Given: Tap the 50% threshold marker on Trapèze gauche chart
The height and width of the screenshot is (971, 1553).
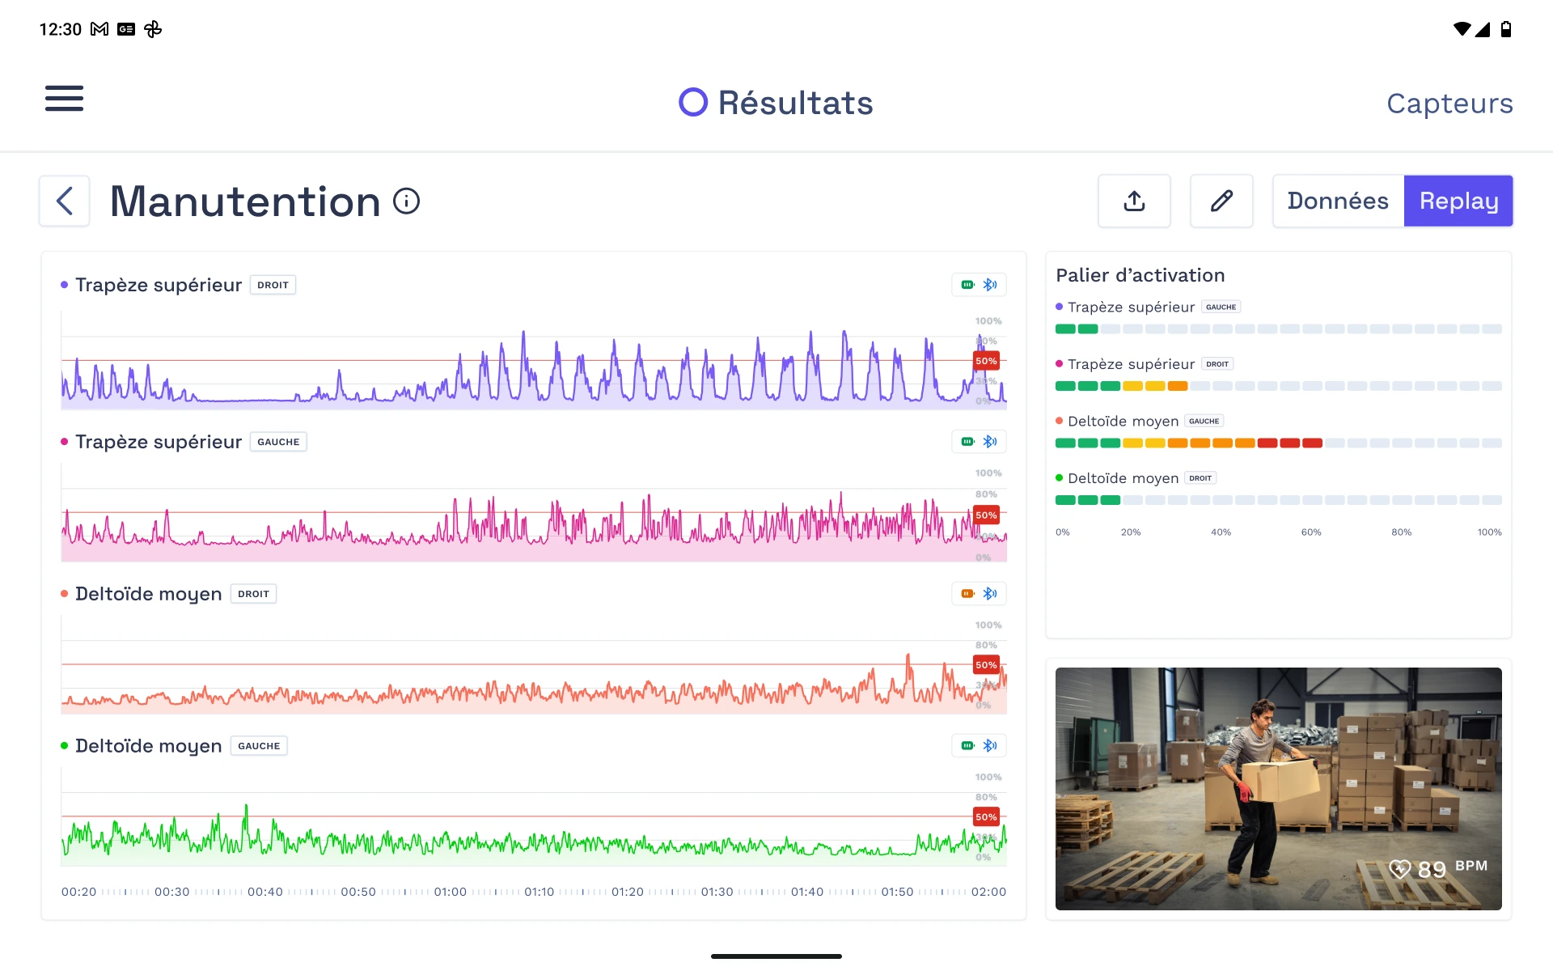Looking at the screenshot, I should pyautogui.click(x=986, y=515).
